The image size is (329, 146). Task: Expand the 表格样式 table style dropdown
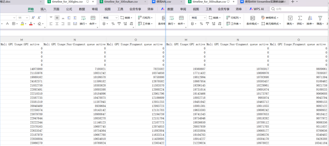(x=270, y=18)
